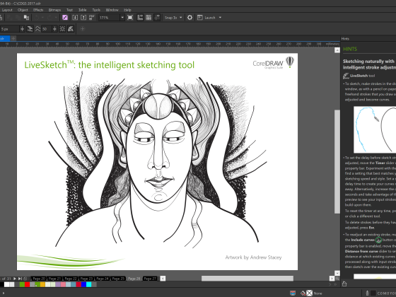Pick the cyan swatch in color palette
This screenshot has width=396, height=297.
[x=89, y=284]
